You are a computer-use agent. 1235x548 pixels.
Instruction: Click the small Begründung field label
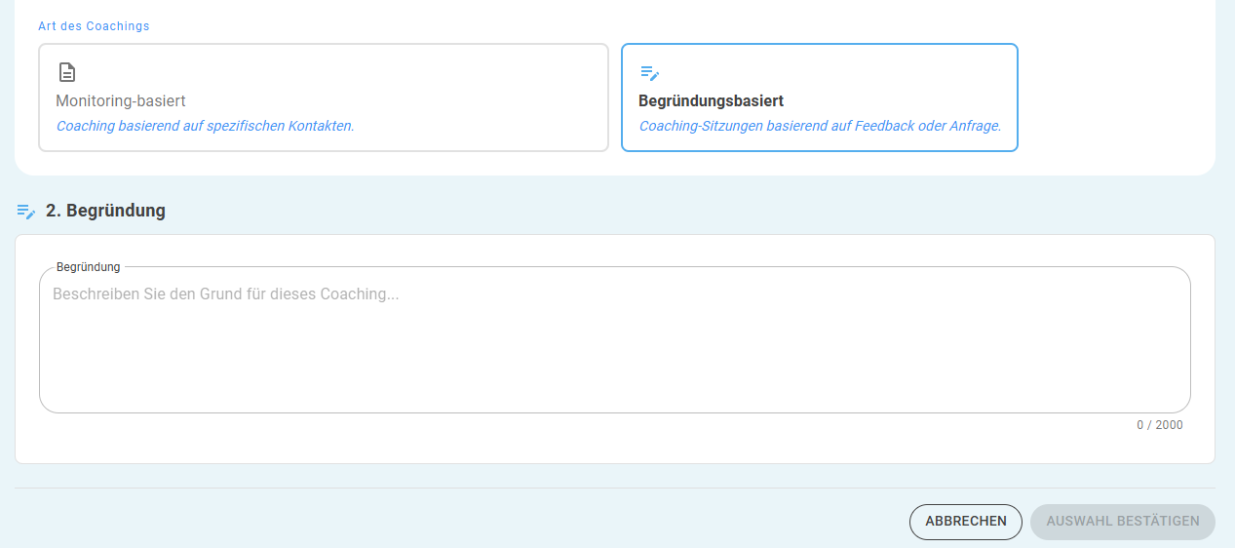click(89, 266)
